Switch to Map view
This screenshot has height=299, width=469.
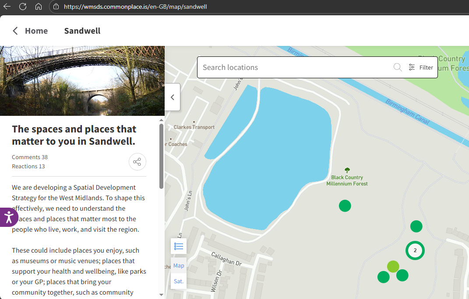[x=179, y=265]
